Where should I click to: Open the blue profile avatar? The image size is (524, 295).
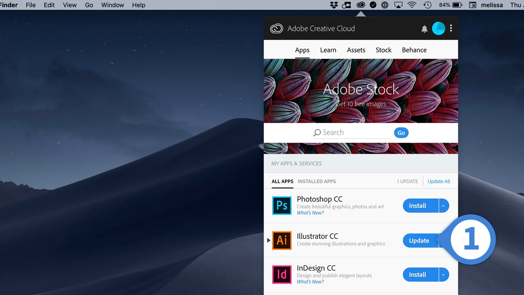point(438,28)
